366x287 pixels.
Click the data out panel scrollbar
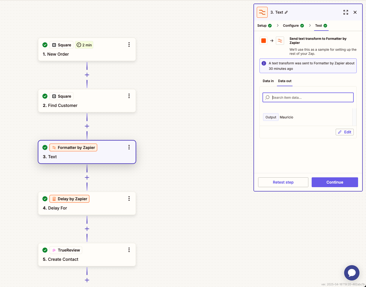click(354, 117)
